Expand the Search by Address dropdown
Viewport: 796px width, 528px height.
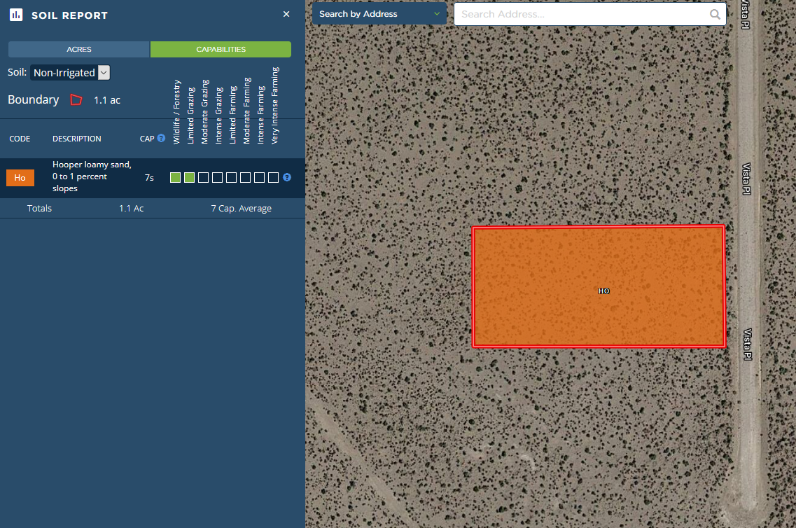coord(379,14)
